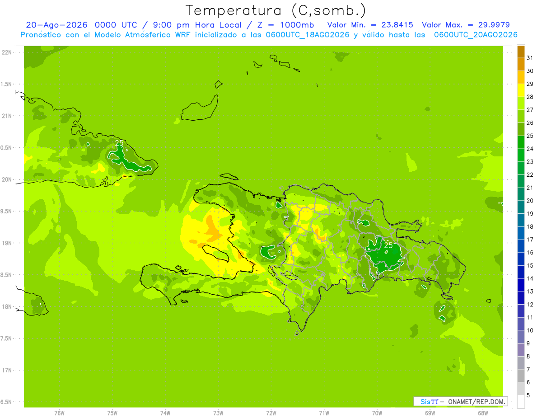Select 'Valor Min. = 23.8415' text

(370, 25)
